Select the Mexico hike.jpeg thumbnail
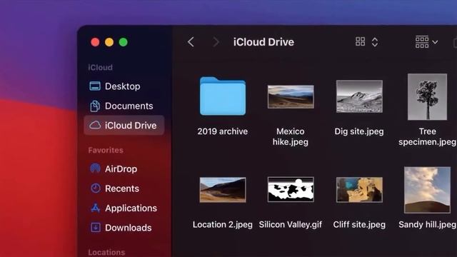 (x=291, y=97)
